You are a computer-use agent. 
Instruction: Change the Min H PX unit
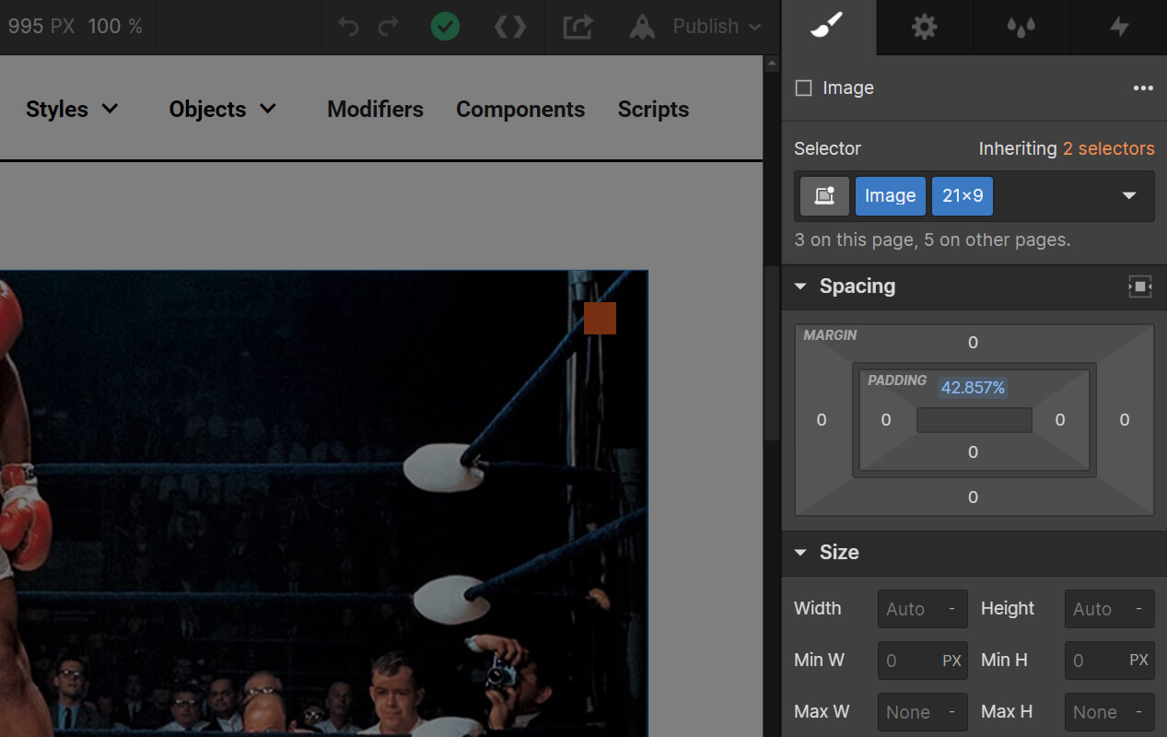pyautogui.click(x=1138, y=661)
